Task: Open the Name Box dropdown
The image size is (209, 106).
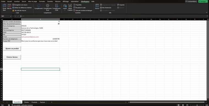Action: (x=10, y=16)
